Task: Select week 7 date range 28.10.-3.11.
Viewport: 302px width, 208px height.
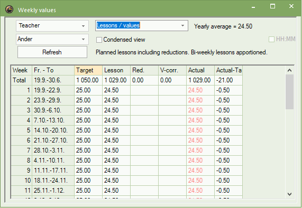Action: point(53,150)
